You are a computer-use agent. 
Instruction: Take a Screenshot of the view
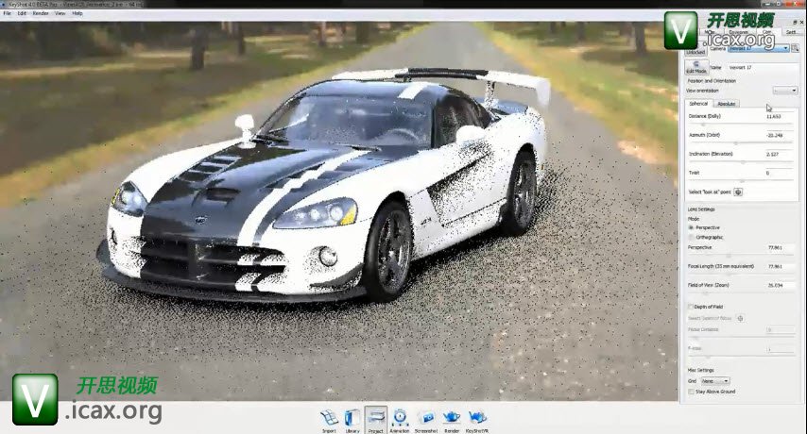pyautogui.click(x=426, y=421)
